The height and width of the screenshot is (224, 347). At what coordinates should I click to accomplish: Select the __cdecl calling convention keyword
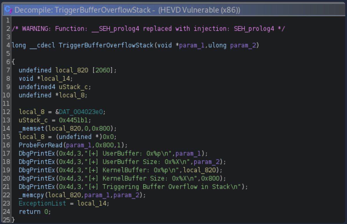pyautogui.click(x=42, y=45)
